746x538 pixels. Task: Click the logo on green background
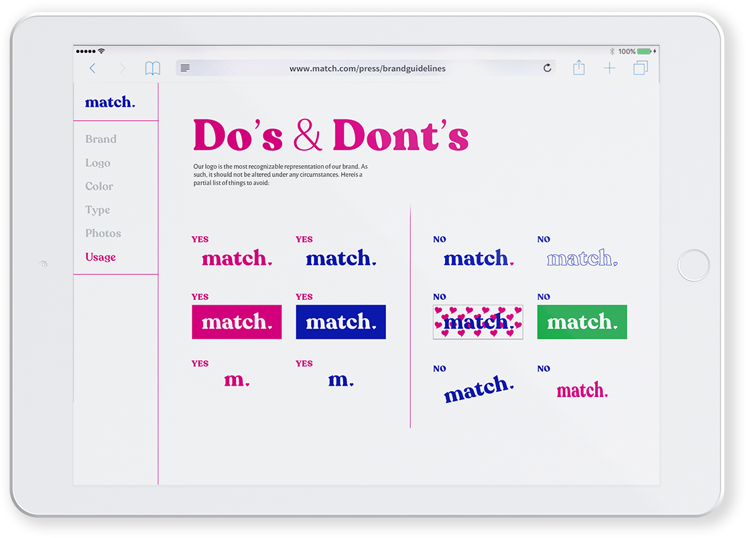[x=582, y=322]
